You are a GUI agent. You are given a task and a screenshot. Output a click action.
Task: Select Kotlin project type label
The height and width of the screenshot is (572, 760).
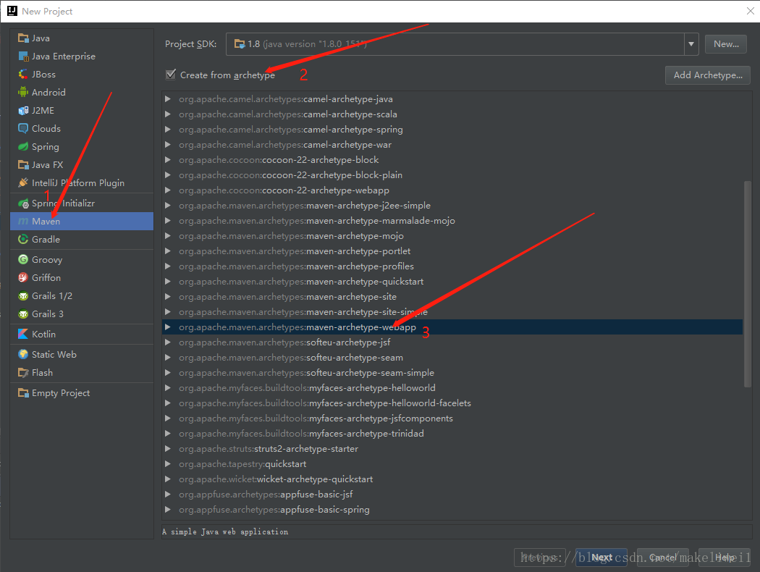click(43, 334)
